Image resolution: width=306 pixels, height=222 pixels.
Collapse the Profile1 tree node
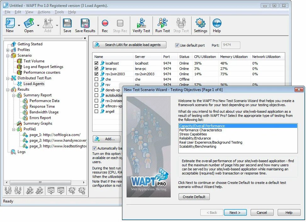(x=14, y=129)
